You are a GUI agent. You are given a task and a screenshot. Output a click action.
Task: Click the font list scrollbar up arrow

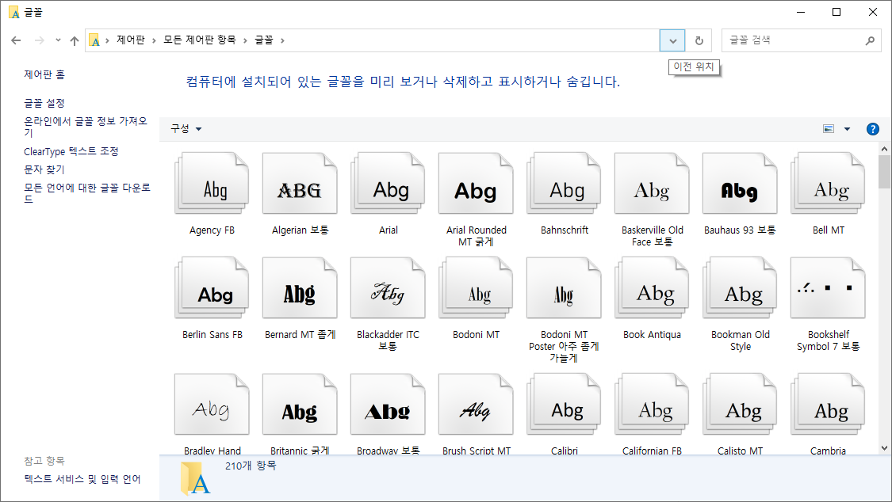[x=884, y=149]
